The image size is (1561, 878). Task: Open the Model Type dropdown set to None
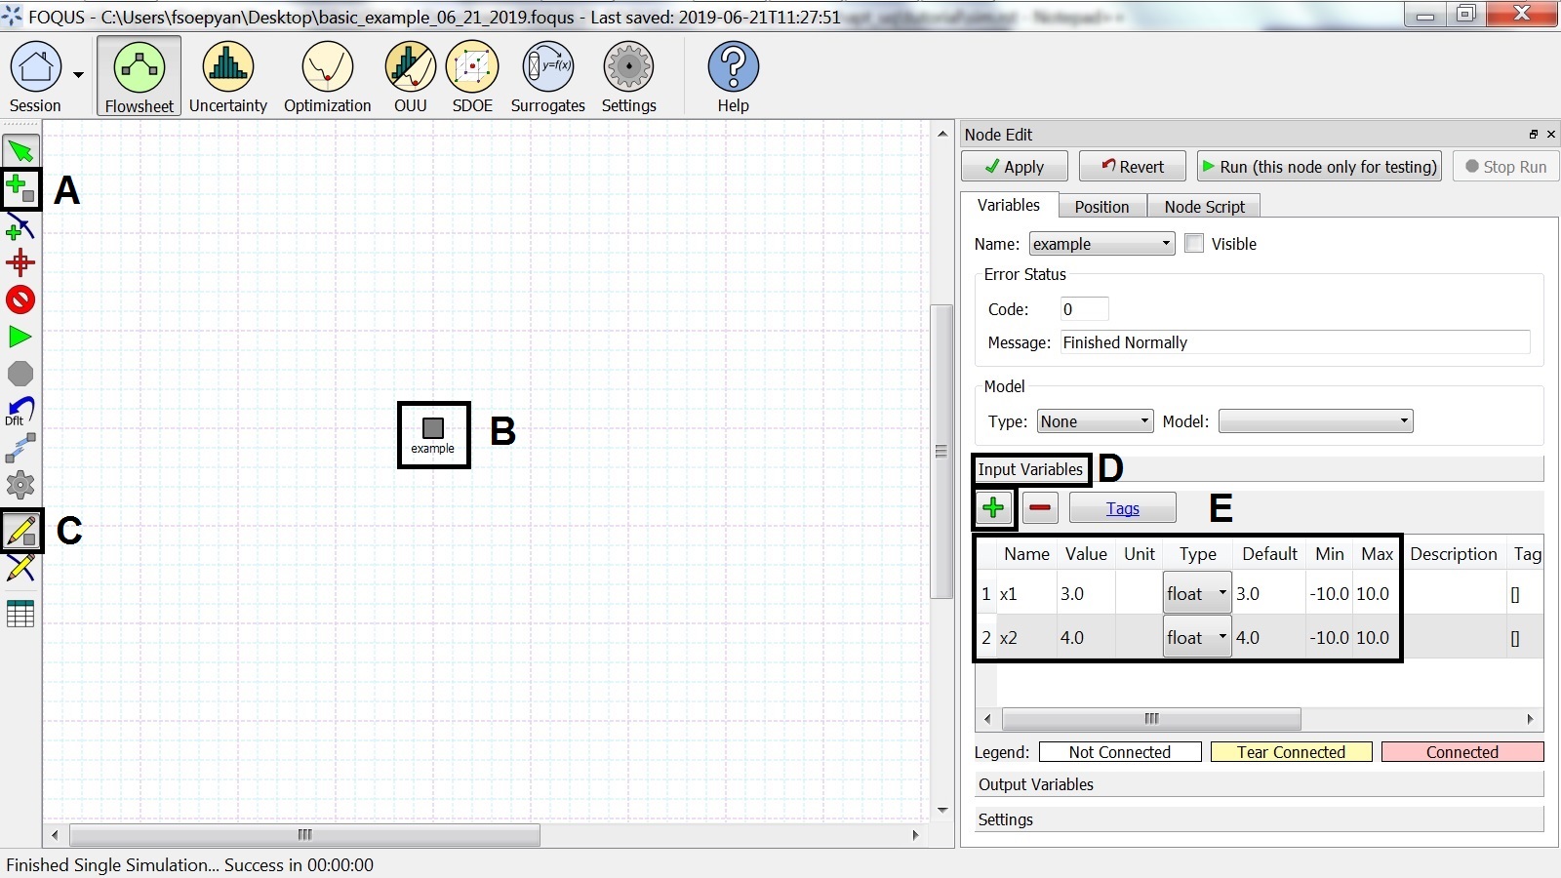click(1093, 420)
